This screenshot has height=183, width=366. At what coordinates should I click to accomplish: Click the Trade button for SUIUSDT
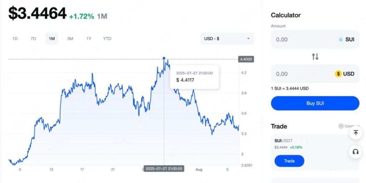(289, 161)
